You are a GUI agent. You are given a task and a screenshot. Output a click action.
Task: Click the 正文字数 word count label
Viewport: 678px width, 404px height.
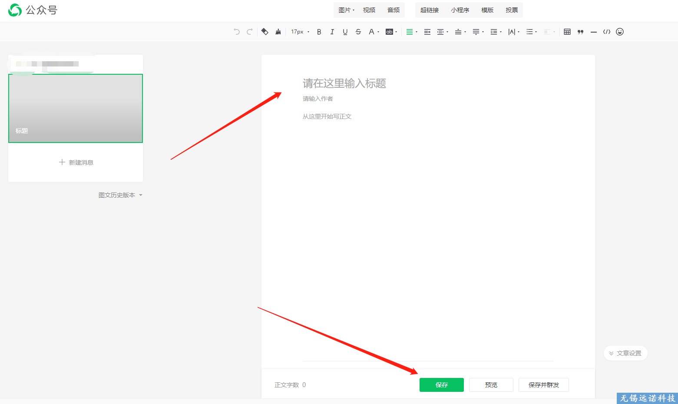coord(287,385)
